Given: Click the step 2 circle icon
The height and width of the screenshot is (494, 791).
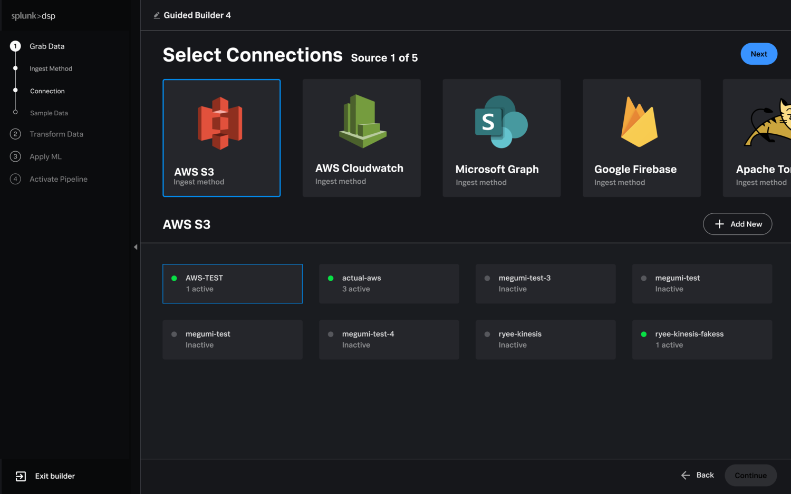Looking at the screenshot, I should pyautogui.click(x=15, y=134).
